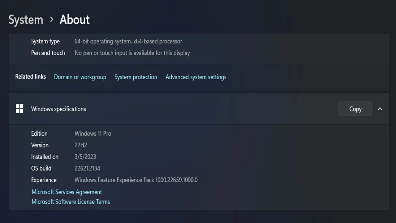Click the pen and touch availability text
The height and width of the screenshot is (223, 396).
132,53
